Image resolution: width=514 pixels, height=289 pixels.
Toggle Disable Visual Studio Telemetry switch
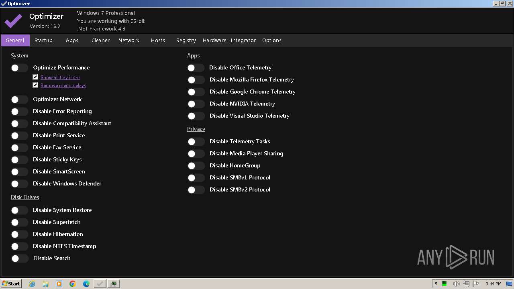196,116
